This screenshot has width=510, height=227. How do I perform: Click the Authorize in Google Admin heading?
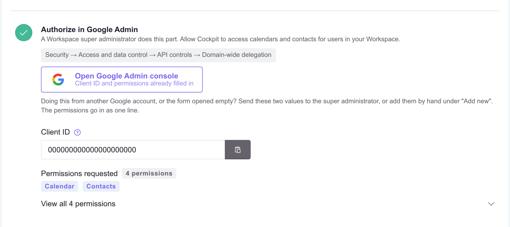89,29
